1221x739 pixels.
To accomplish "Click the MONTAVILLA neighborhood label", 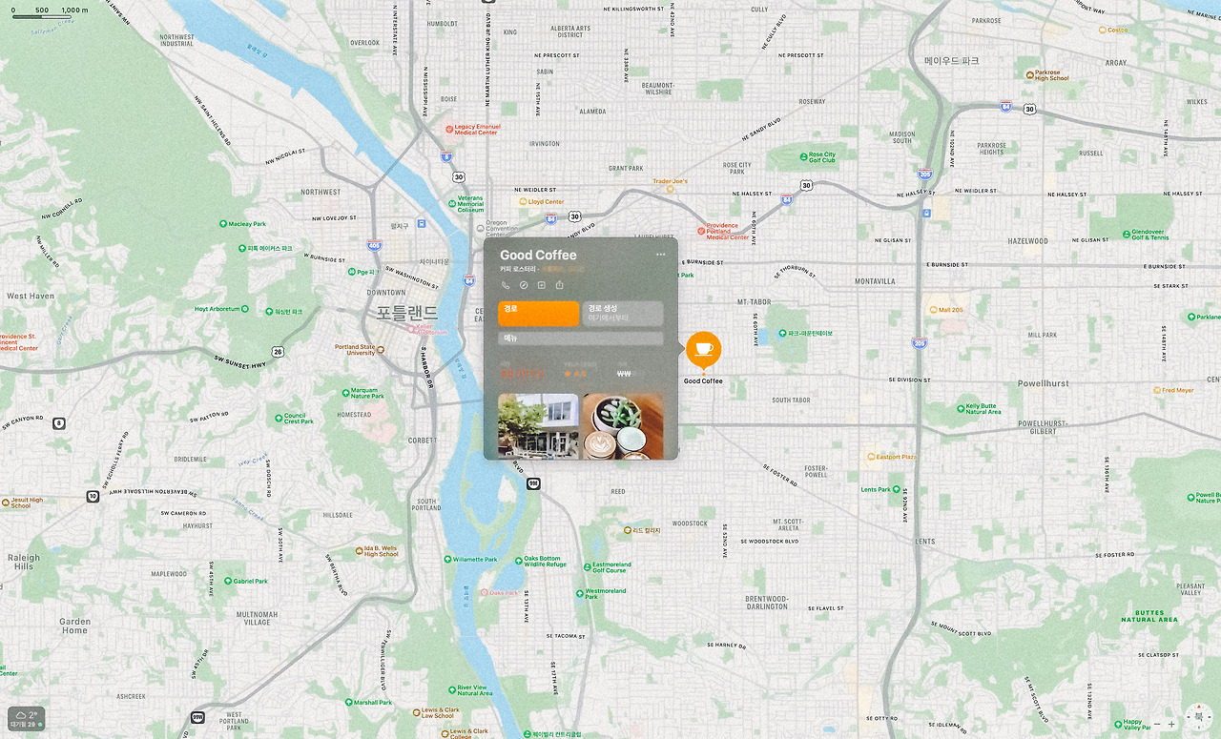I will click(x=875, y=281).
